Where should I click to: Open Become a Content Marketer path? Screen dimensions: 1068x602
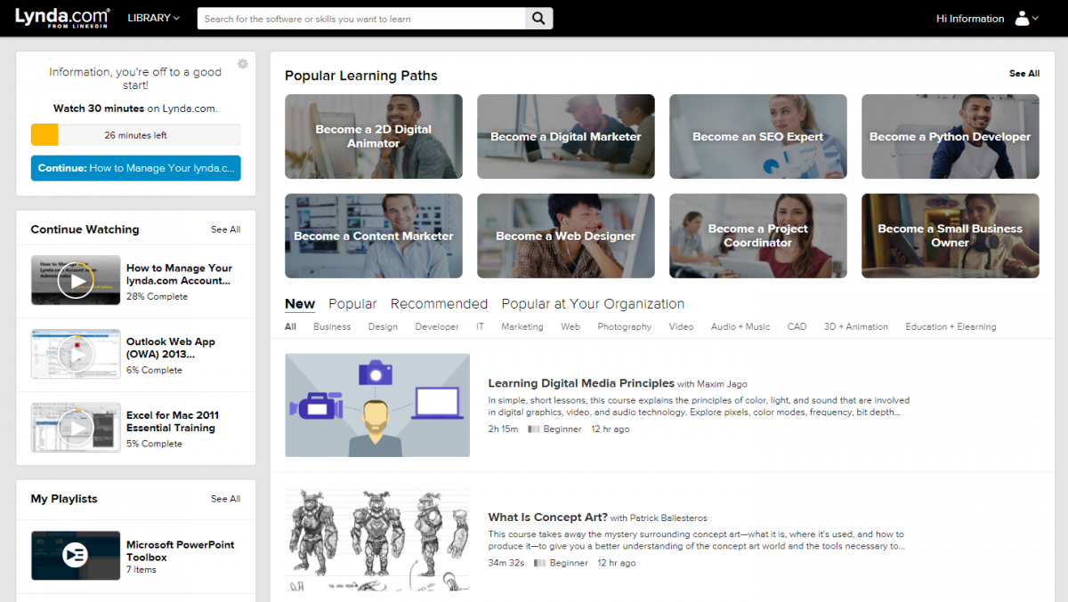click(x=374, y=236)
